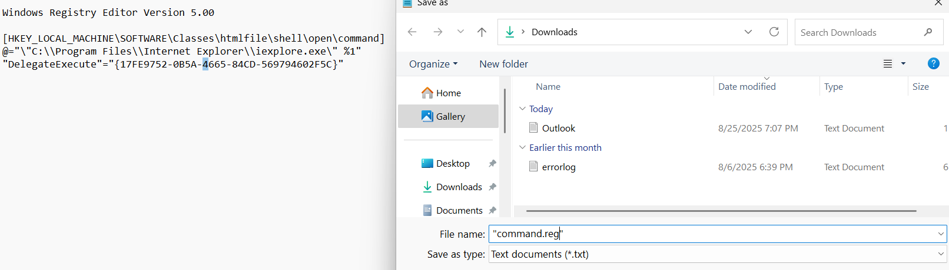Sort files by the Name column
Image resolution: width=949 pixels, height=270 pixels.
[548, 86]
